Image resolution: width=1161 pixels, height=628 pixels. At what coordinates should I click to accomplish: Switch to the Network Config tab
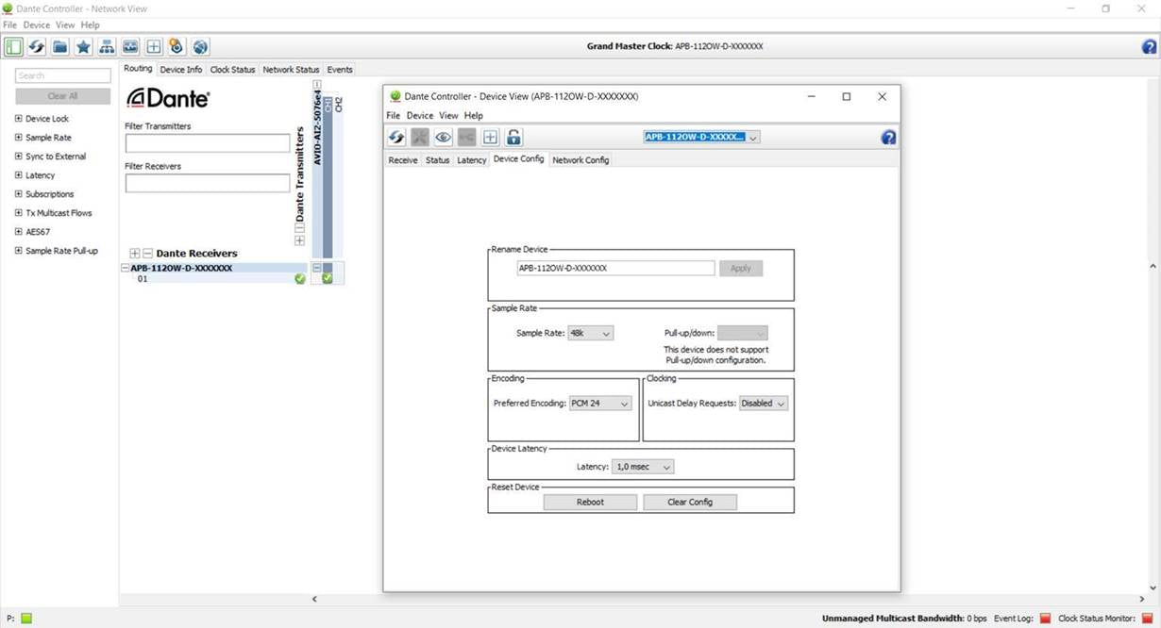(580, 160)
